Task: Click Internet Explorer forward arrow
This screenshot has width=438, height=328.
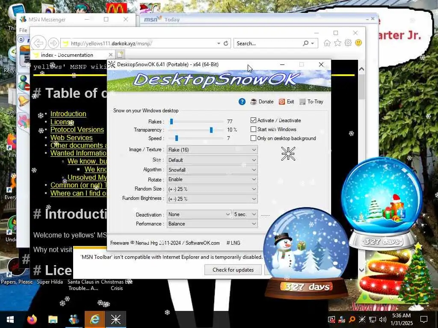Action: [53, 43]
